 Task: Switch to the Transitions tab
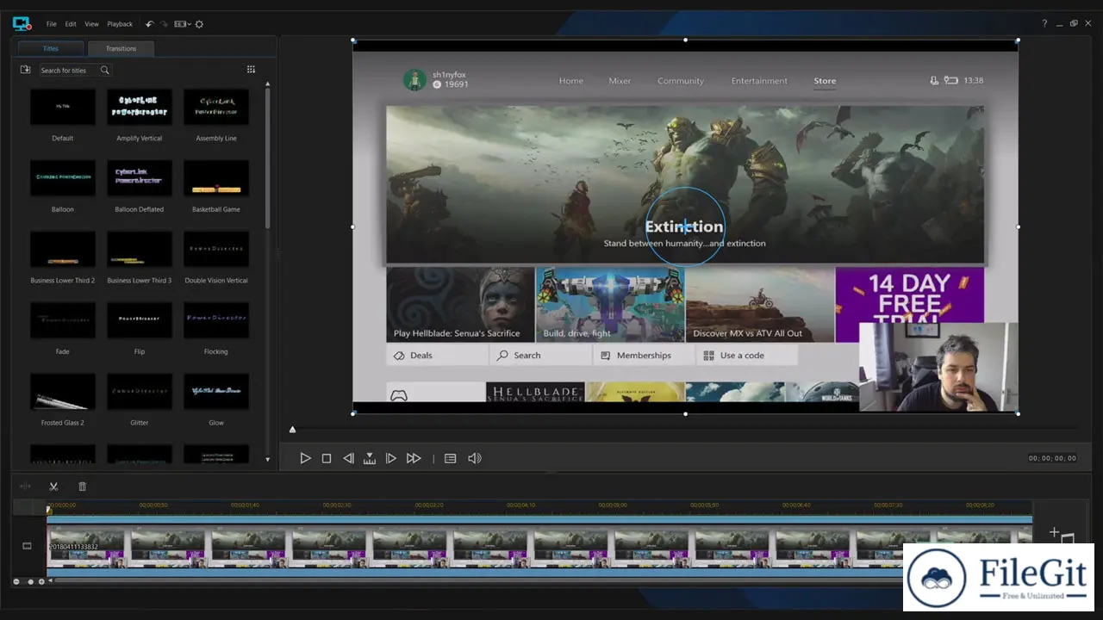coord(121,48)
